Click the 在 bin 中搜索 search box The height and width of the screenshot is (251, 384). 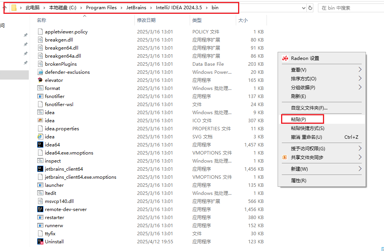coord(351,8)
